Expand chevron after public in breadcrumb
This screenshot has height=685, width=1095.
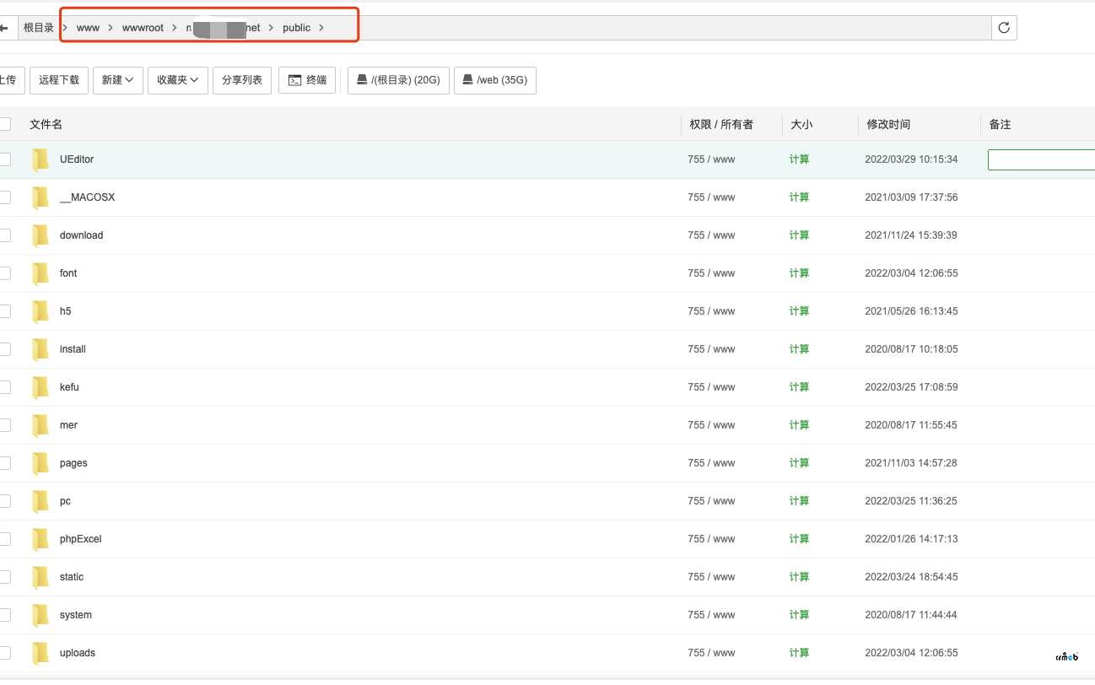coord(321,28)
